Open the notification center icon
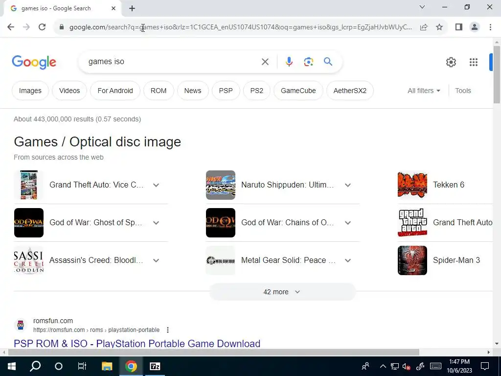The image size is (501, 376). 485,366
